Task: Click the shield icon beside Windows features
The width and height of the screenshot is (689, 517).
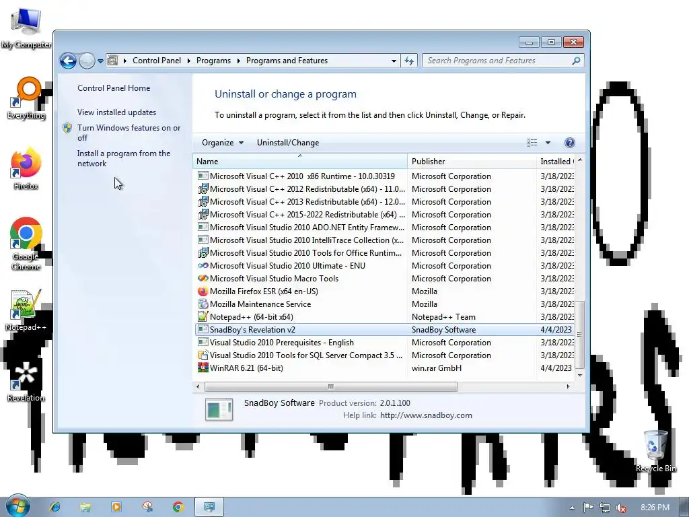Action: (67, 128)
